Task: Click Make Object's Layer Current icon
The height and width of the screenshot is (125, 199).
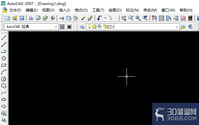Action: click(183, 27)
